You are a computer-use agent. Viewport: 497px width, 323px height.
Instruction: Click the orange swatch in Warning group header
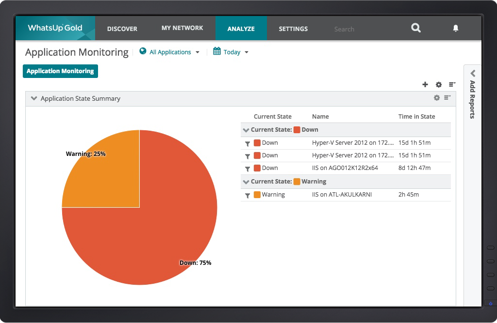pyautogui.click(x=297, y=182)
